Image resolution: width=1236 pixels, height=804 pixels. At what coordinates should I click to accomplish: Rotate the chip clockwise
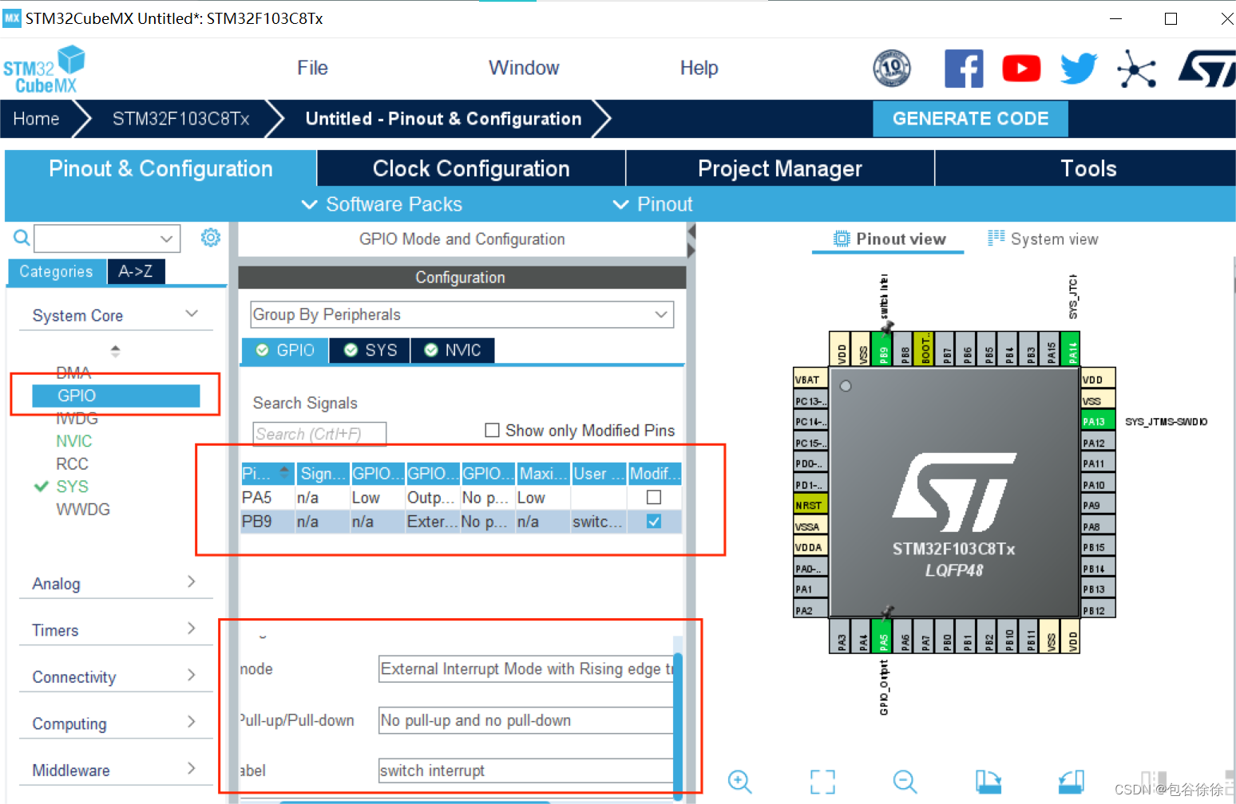(x=988, y=782)
